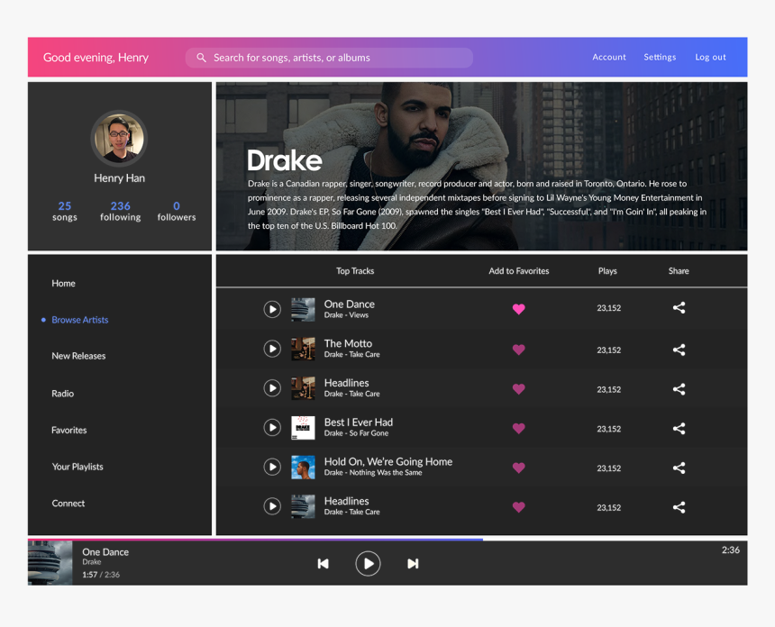Click Nothing Was the Same album art
Image resolution: width=775 pixels, height=627 pixels.
tap(303, 467)
